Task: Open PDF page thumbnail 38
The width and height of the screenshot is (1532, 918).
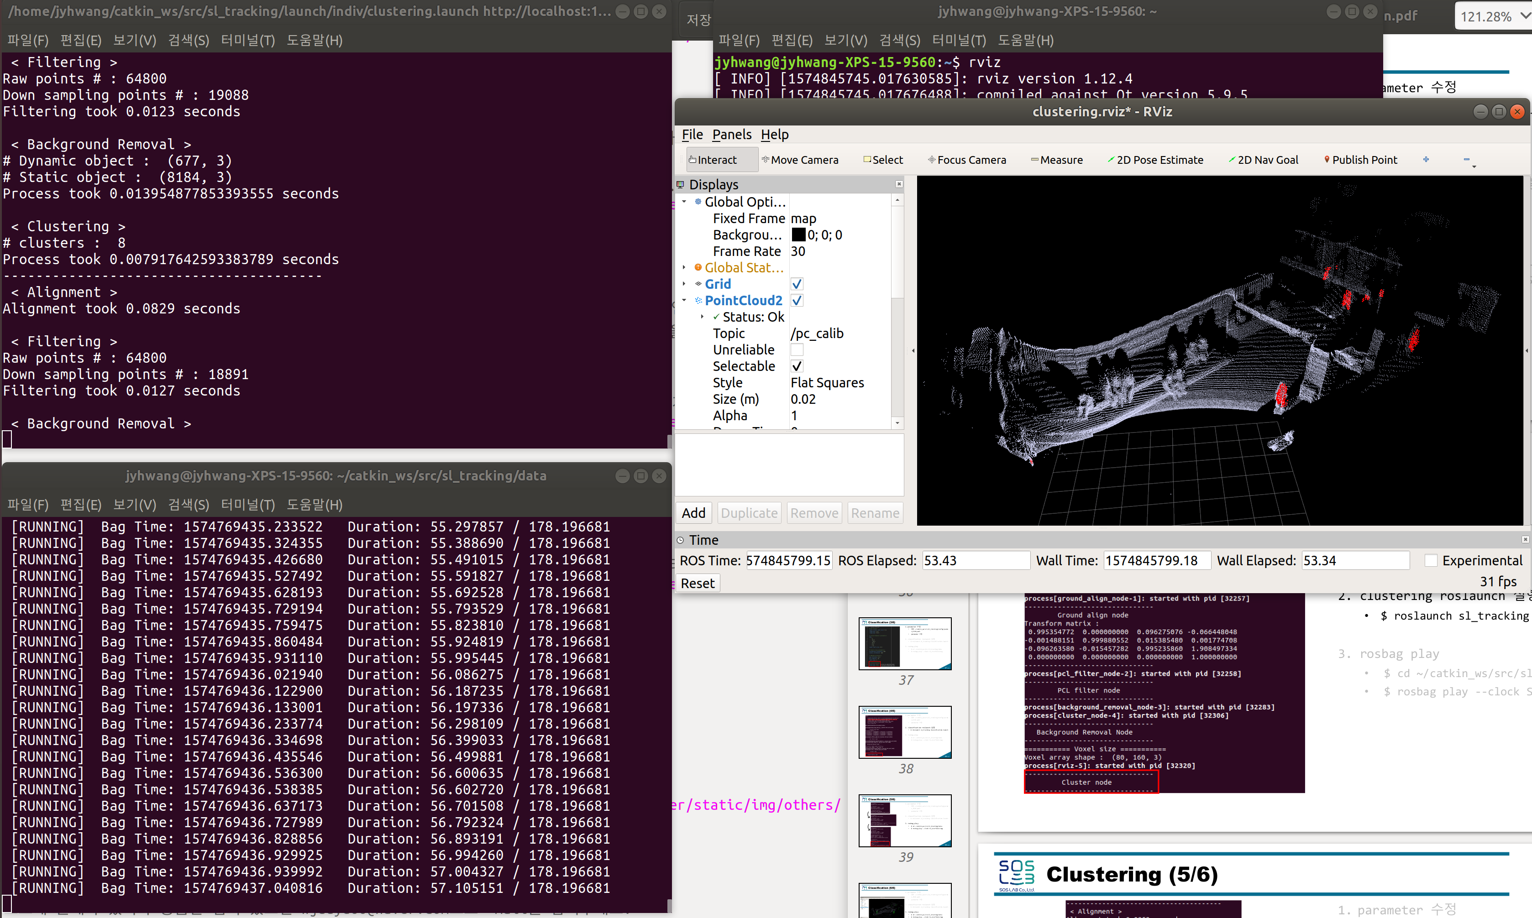Action: (x=905, y=732)
